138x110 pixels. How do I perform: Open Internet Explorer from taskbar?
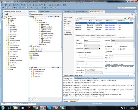pyautogui.click(x=10, y=108)
